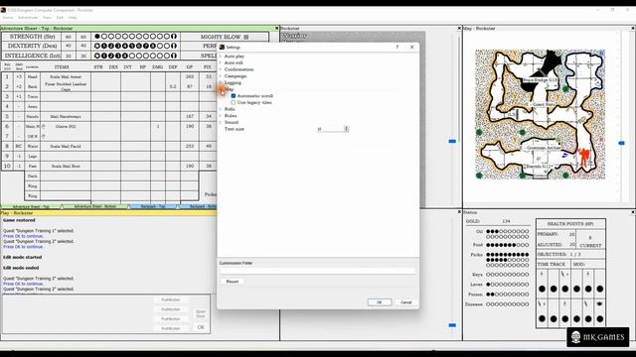Viewport: 636px width, 357px height.
Task: Click the Dexterity pip numbered 7
Action: click(x=146, y=47)
